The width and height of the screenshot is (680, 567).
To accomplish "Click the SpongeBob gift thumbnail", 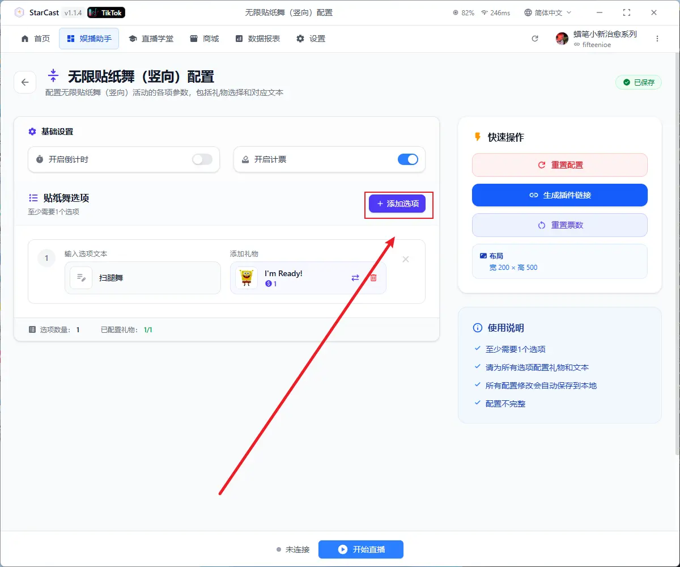I will 246,278.
